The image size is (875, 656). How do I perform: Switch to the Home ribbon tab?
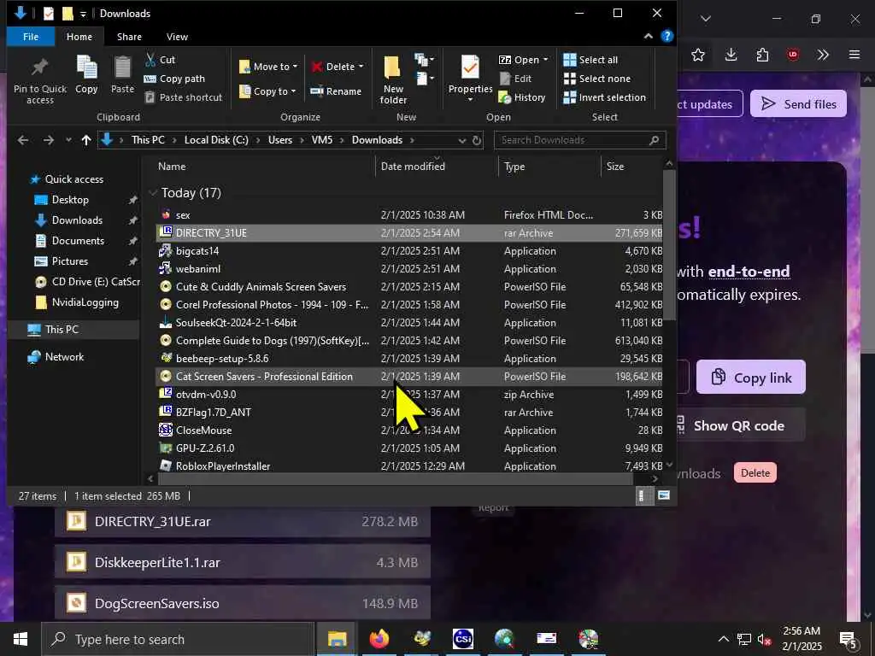(x=79, y=37)
